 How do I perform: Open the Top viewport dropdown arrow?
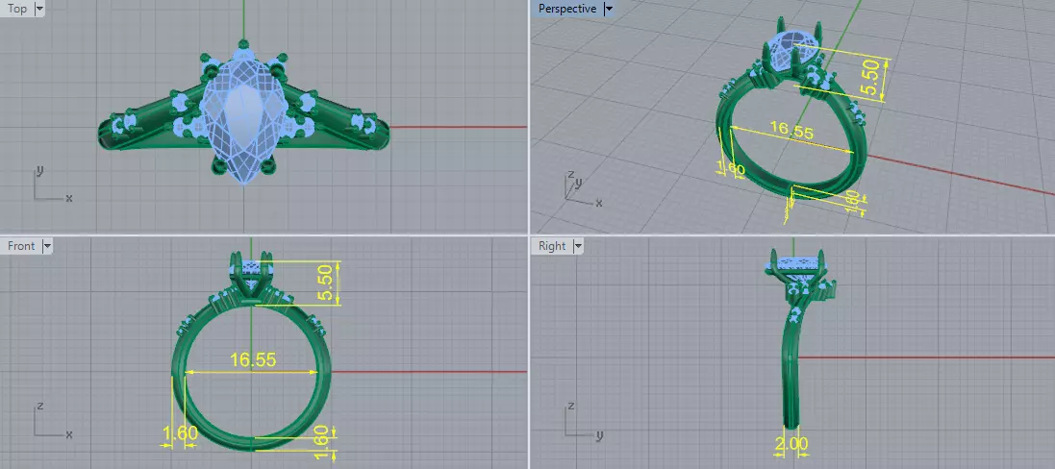[x=39, y=9]
